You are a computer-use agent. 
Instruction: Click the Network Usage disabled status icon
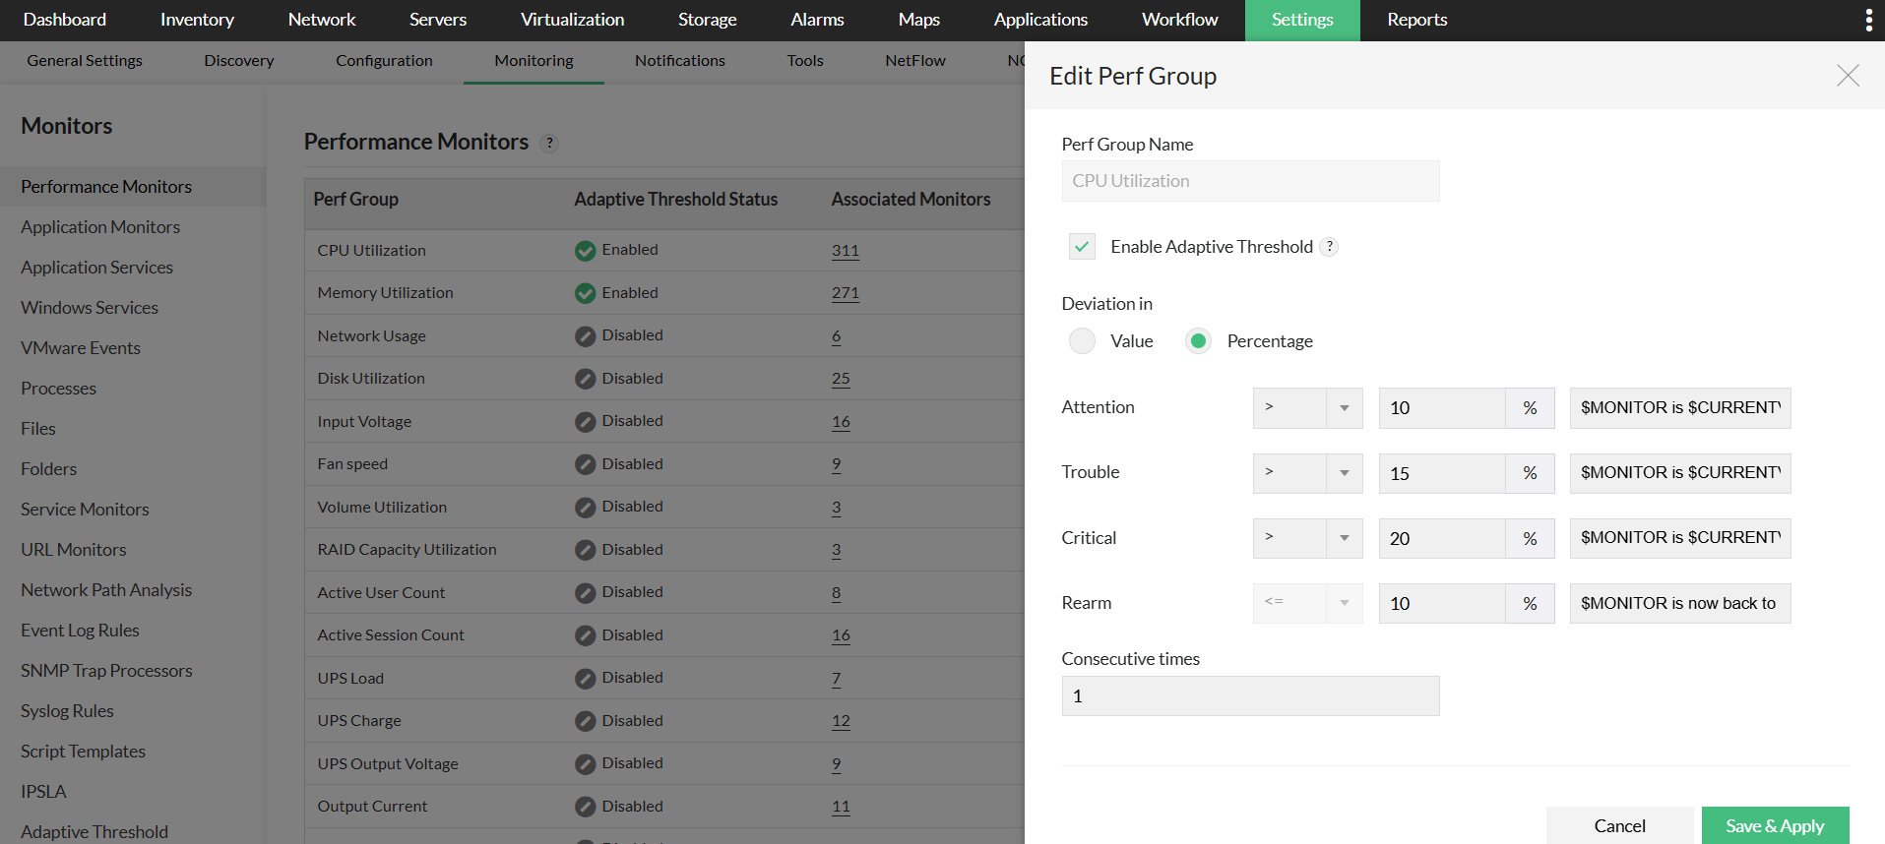click(586, 336)
